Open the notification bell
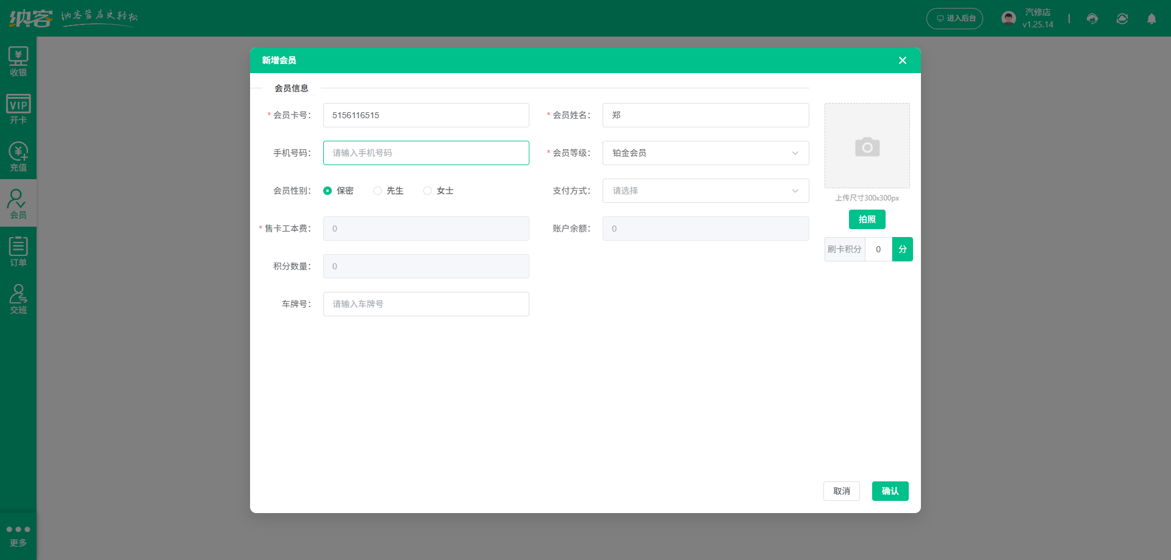Screen dimensions: 1171x560 [1152, 18]
